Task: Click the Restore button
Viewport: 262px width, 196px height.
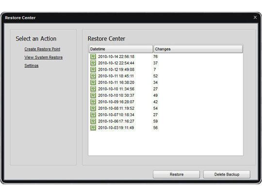Action: pyautogui.click(x=176, y=174)
